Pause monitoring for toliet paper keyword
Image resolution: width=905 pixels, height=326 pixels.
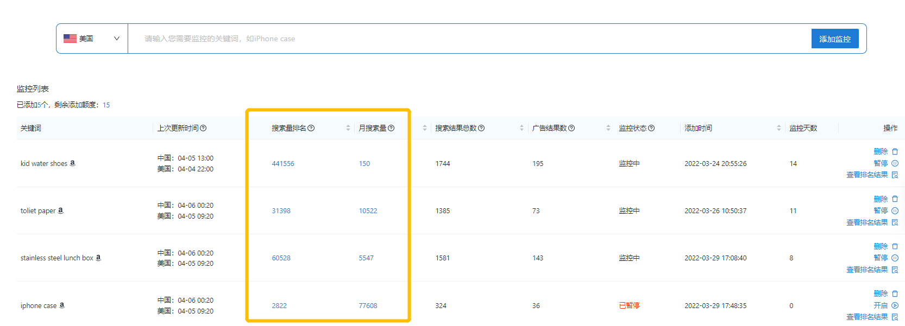[885, 210]
